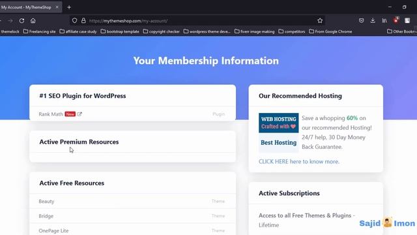Click the red extension icon with badge
Screen dimensions: 417x235
(396, 20)
